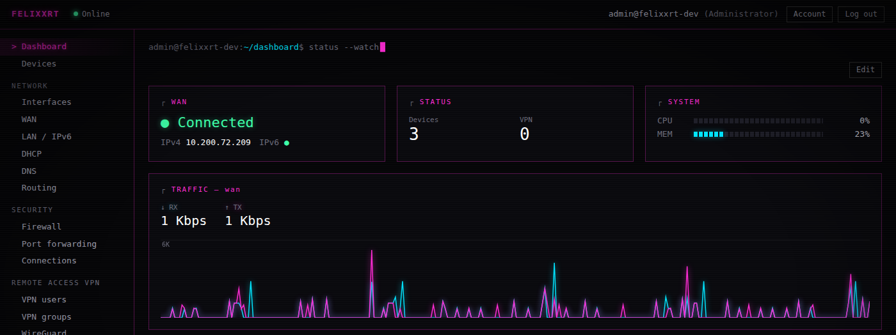Open the Dashboard sidebar item

coord(67,47)
